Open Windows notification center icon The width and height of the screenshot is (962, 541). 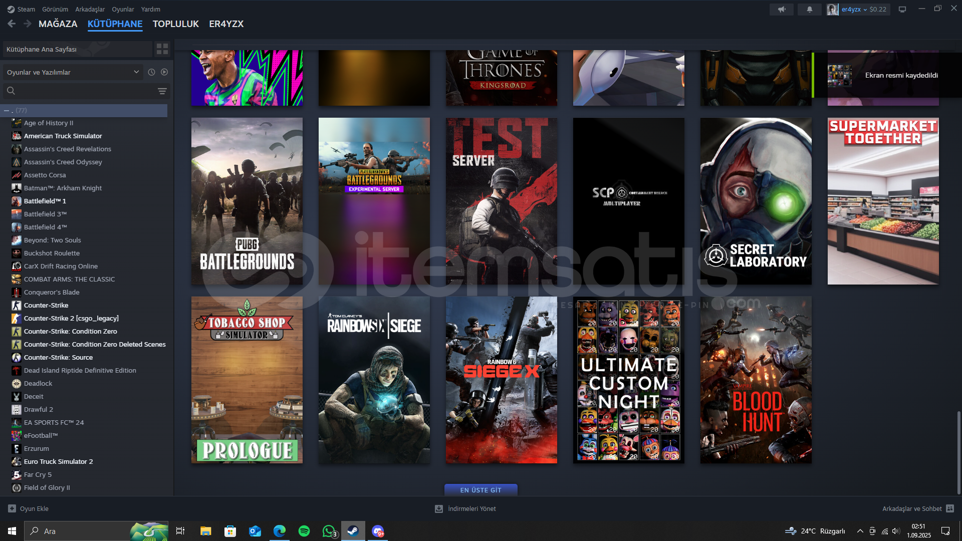(x=945, y=531)
